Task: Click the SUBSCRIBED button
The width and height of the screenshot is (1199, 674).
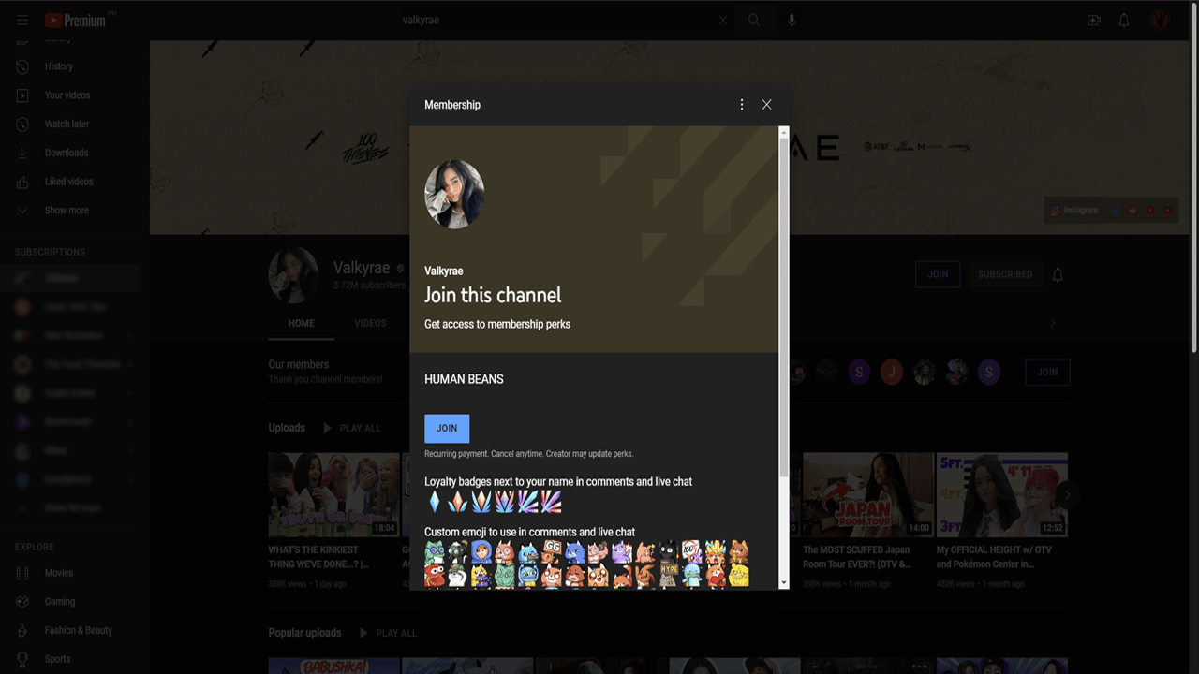Action: [x=1005, y=274]
